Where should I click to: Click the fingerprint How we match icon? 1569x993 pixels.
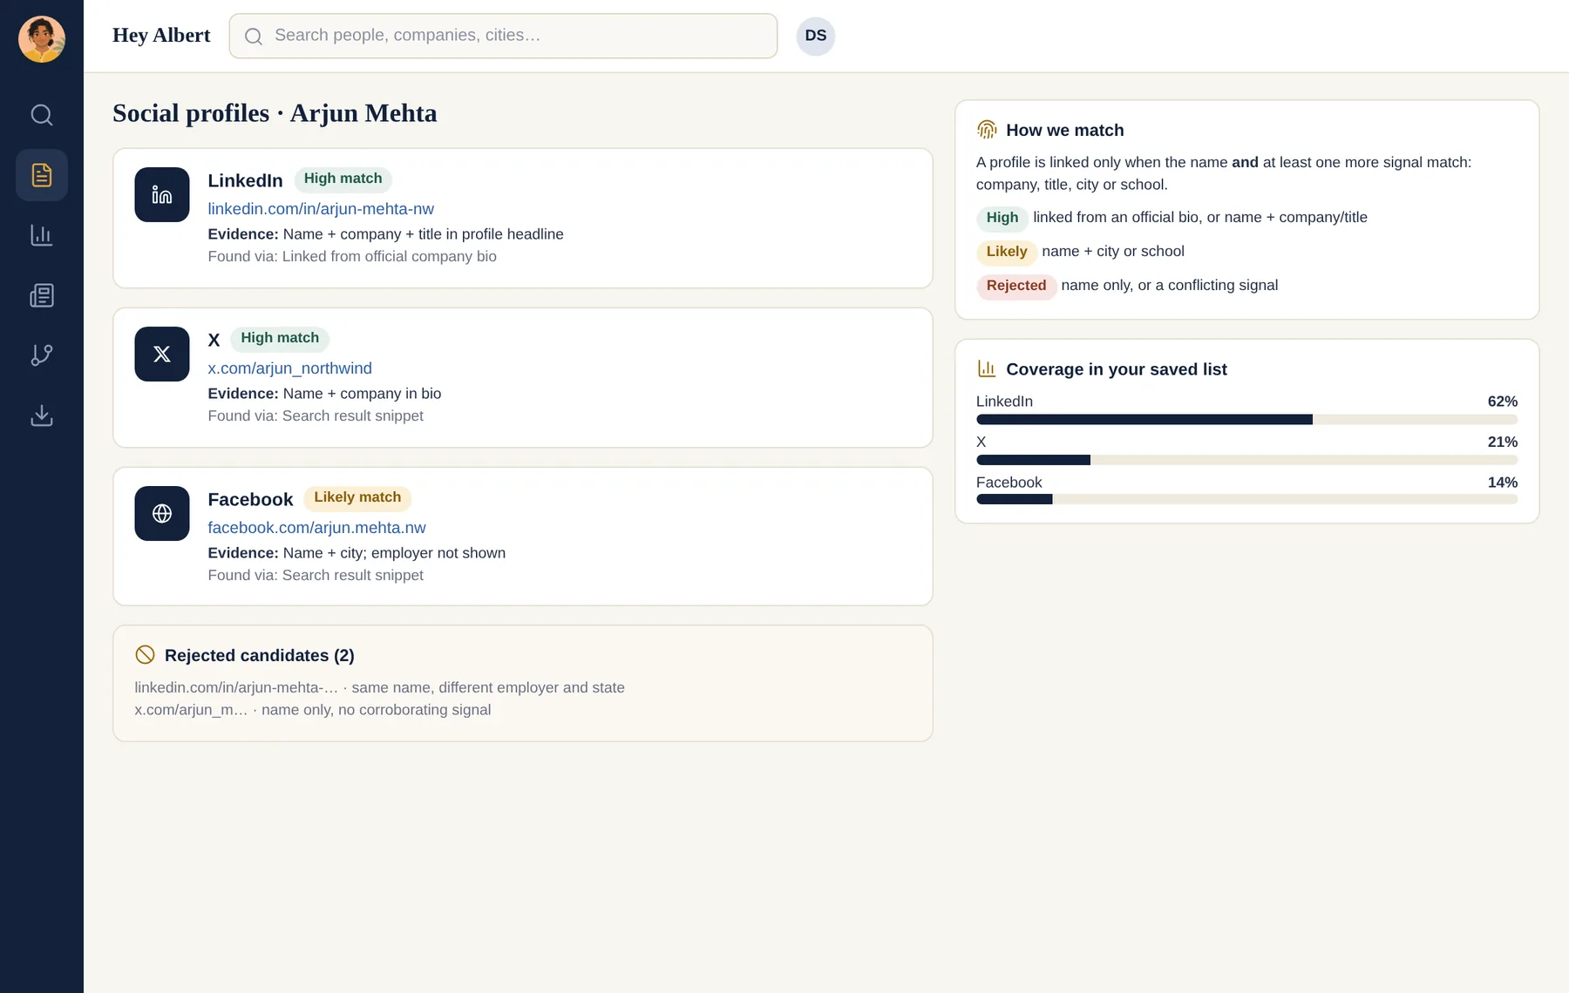point(987,130)
